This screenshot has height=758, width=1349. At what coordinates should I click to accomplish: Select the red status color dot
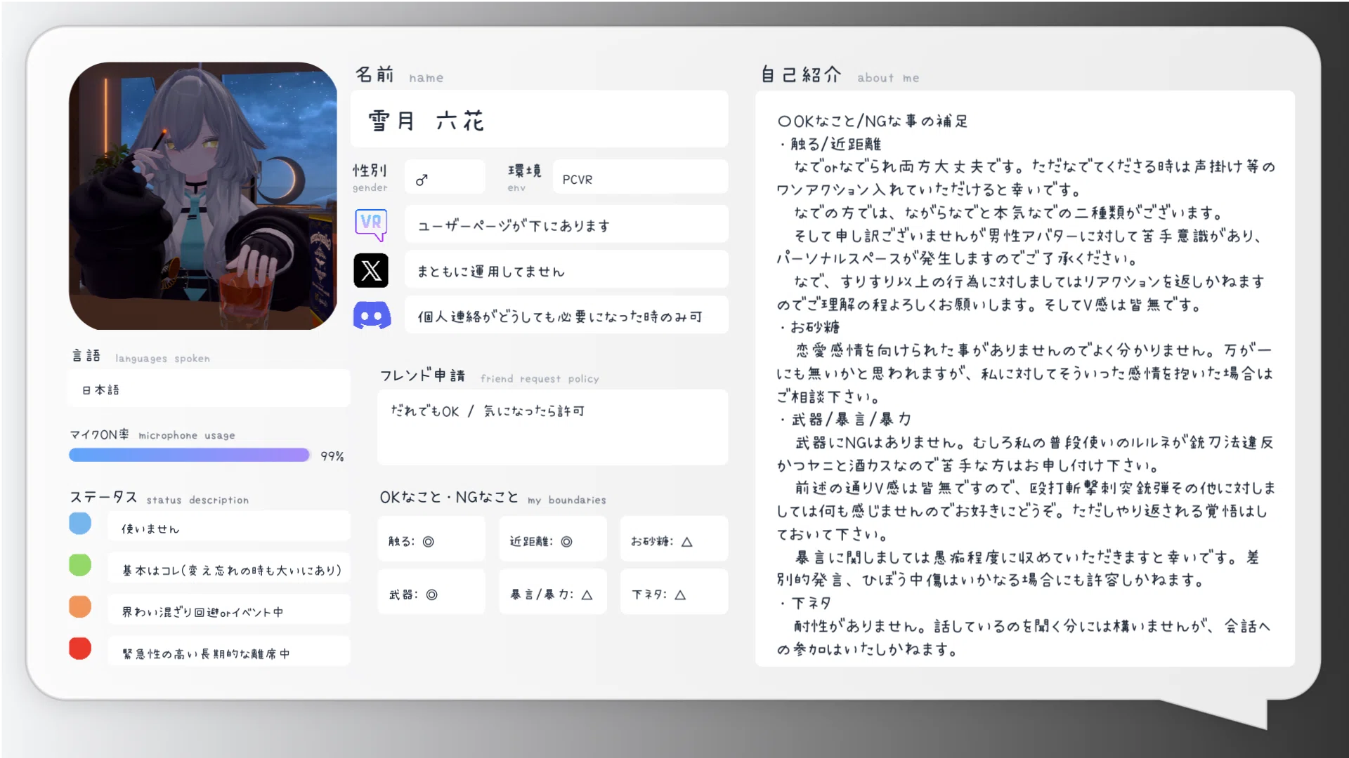[80, 648]
